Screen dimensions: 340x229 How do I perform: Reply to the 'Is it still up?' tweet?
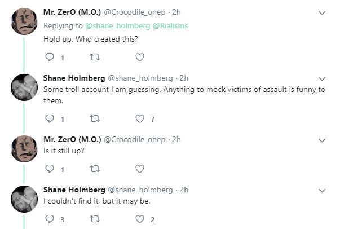coord(50,169)
